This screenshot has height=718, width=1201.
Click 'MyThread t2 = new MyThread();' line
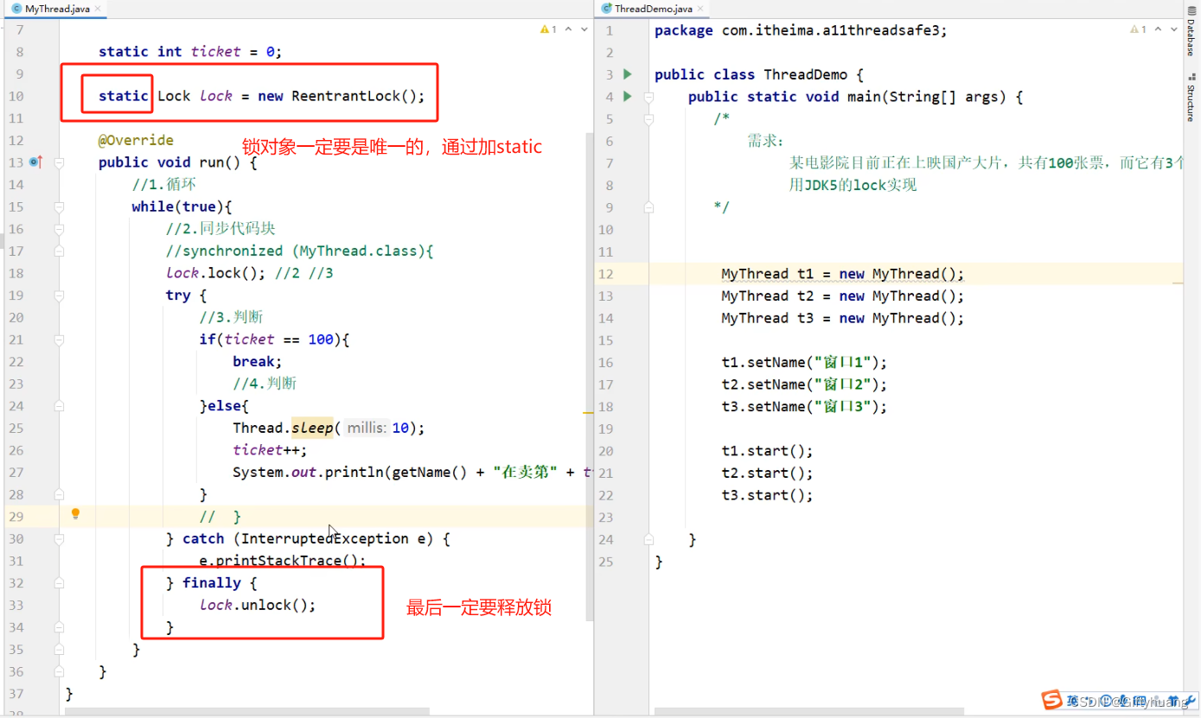click(842, 296)
